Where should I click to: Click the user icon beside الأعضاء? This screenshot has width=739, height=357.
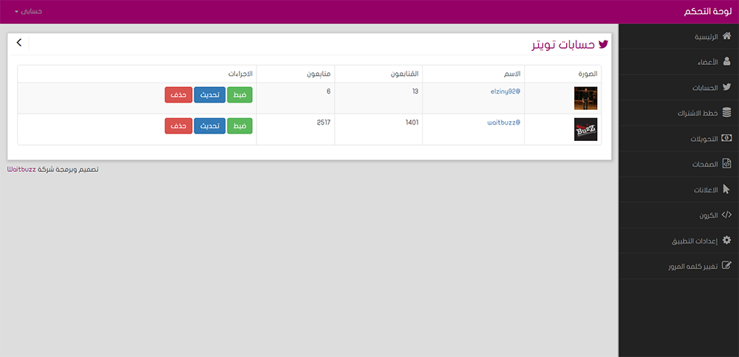coord(726,62)
